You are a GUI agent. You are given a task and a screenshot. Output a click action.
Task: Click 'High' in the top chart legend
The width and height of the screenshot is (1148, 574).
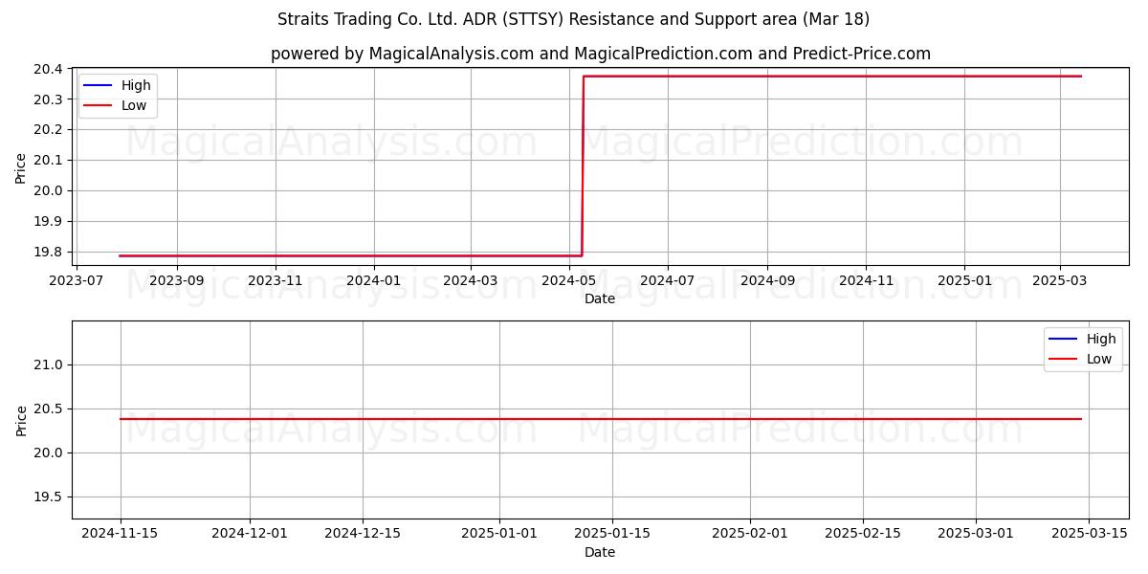(136, 85)
